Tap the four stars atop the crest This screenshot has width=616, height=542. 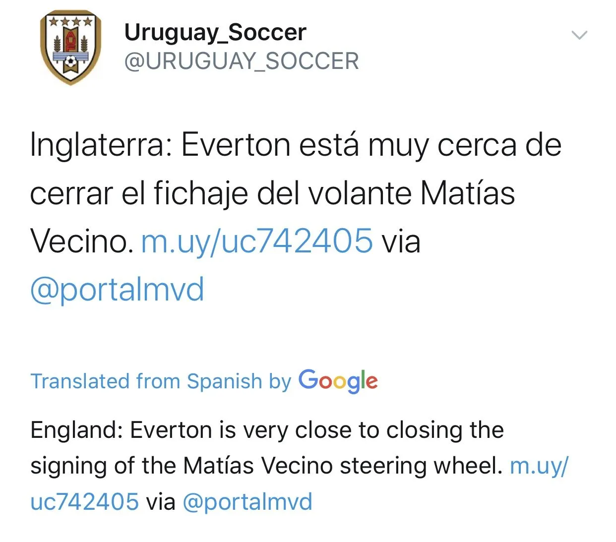click(x=70, y=21)
